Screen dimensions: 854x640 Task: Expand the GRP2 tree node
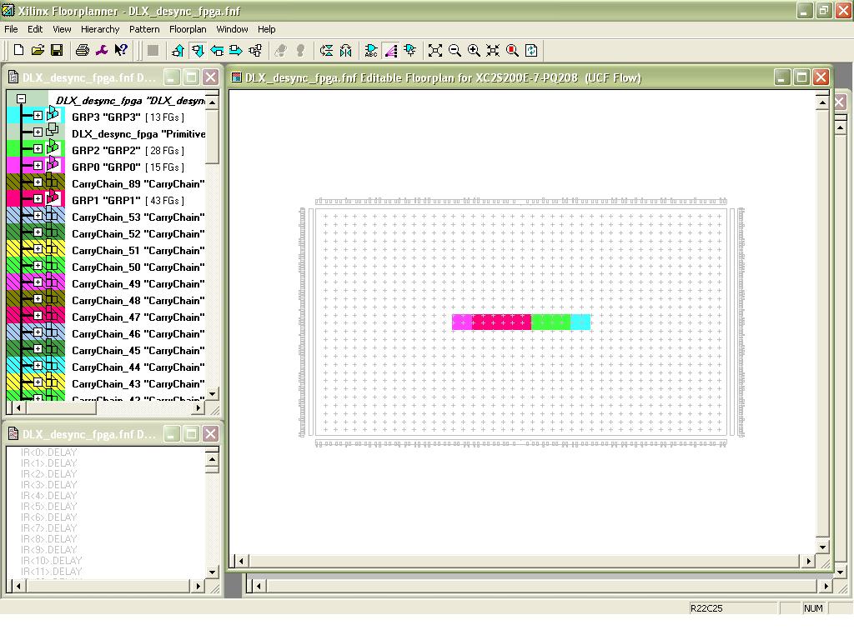coord(38,148)
